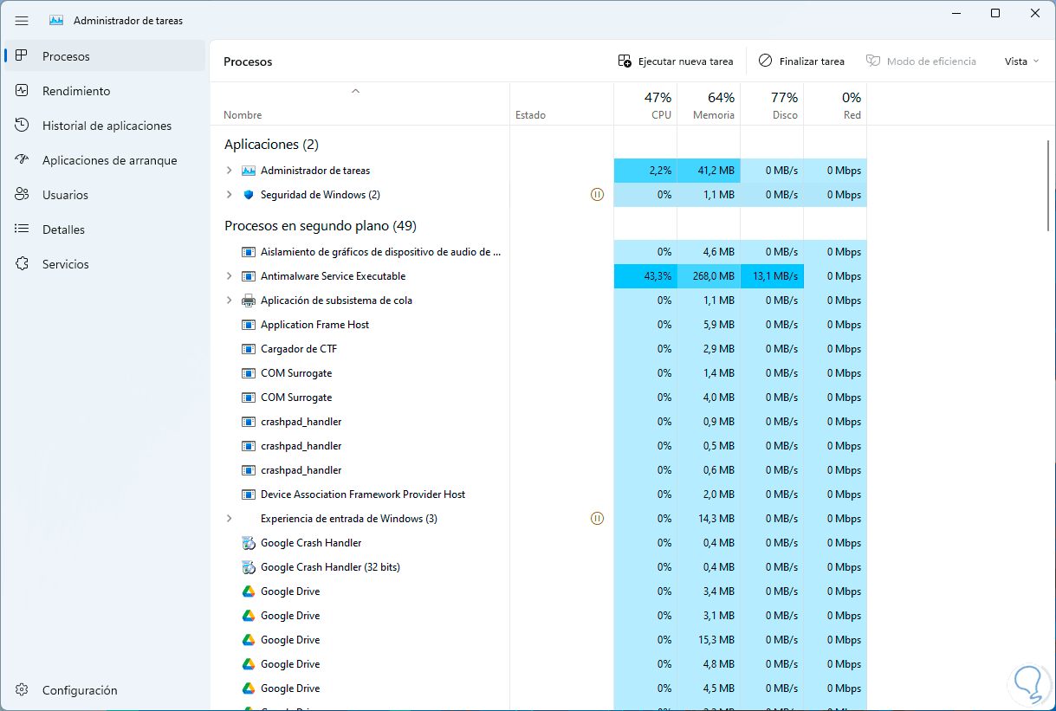Open Aplicaciones de arranque icon

(23, 160)
